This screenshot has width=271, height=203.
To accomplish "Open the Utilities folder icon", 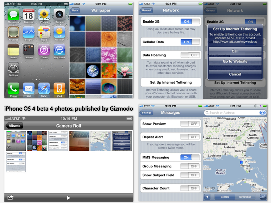I will [29, 50].
